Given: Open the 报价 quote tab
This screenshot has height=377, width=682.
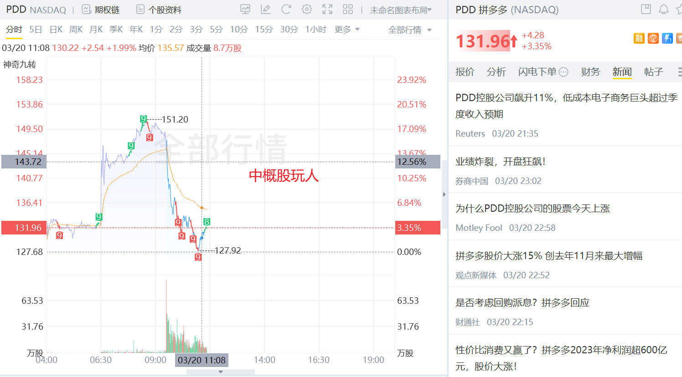Looking at the screenshot, I should coord(465,72).
